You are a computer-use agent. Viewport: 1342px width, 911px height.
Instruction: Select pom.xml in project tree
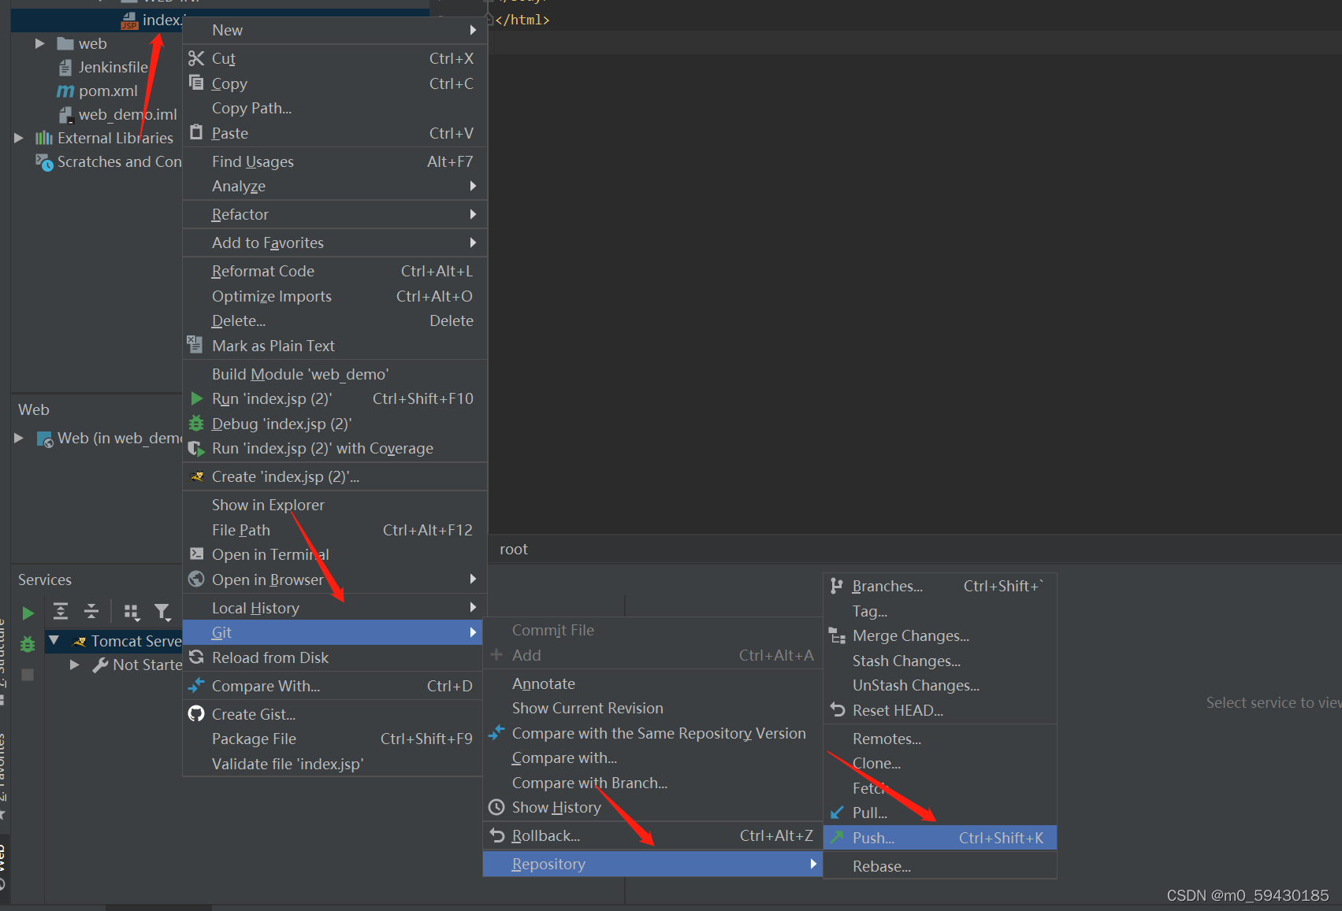click(x=108, y=91)
